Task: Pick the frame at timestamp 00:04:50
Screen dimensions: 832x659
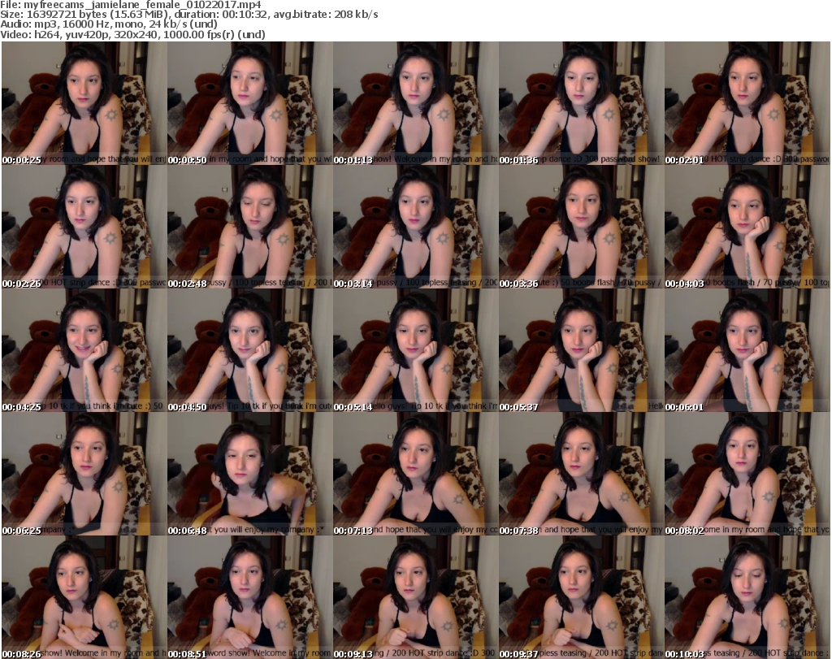Action: tap(250, 351)
